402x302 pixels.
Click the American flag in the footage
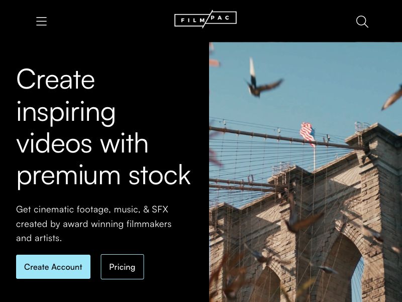point(308,134)
